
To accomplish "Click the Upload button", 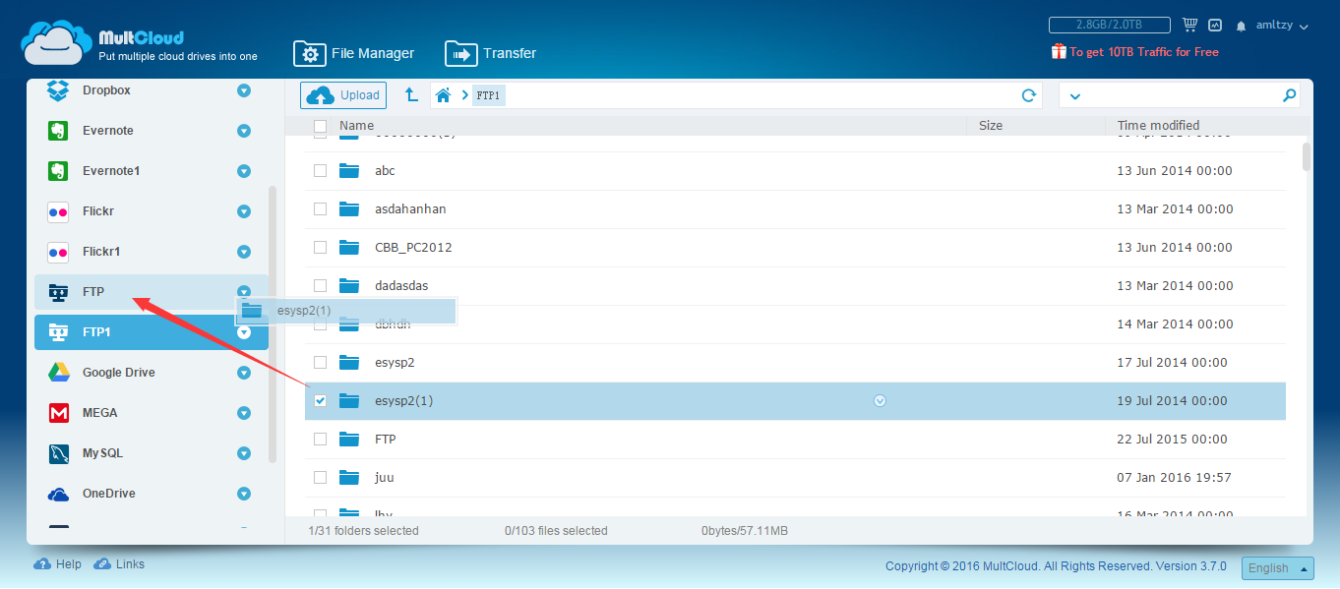I will tap(343, 95).
